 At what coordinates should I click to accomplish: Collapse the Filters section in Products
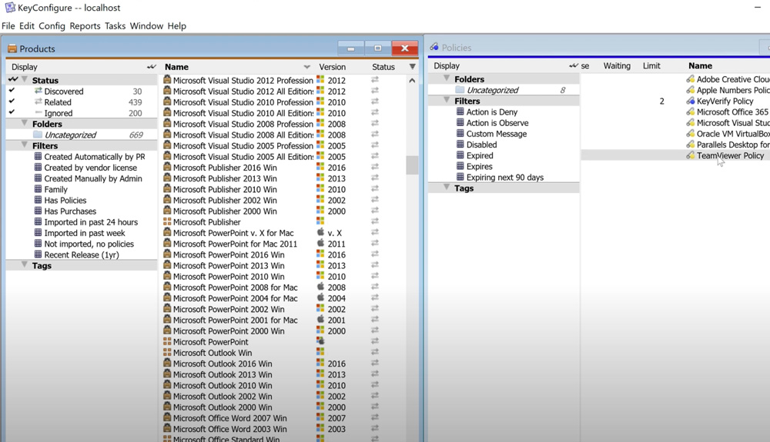[x=24, y=145]
